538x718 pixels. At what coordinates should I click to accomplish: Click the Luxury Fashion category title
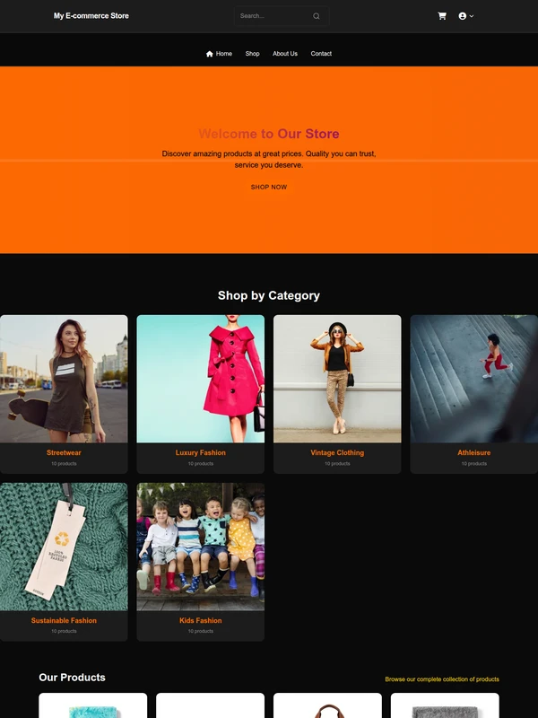[x=200, y=453]
